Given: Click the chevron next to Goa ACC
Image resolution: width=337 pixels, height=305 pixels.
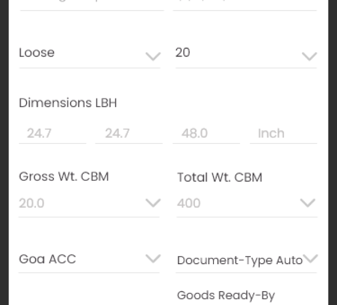Looking at the screenshot, I should (153, 258).
